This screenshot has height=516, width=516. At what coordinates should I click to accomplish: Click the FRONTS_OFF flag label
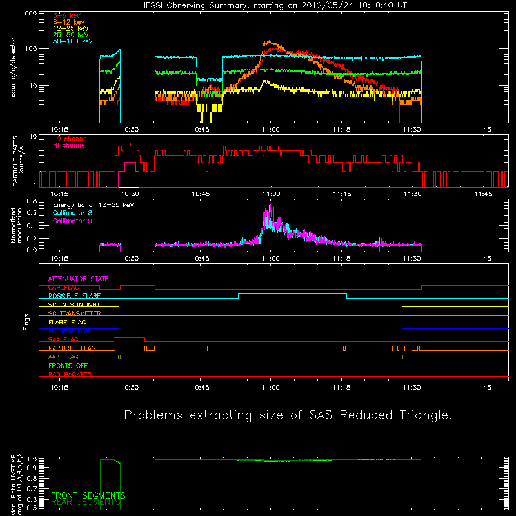click(x=68, y=366)
